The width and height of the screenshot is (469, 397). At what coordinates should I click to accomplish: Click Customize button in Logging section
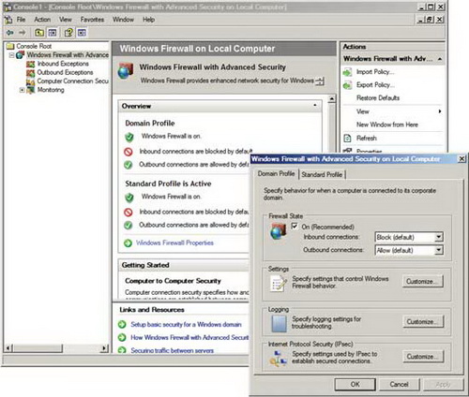pyautogui.click(x=423, y=322)
